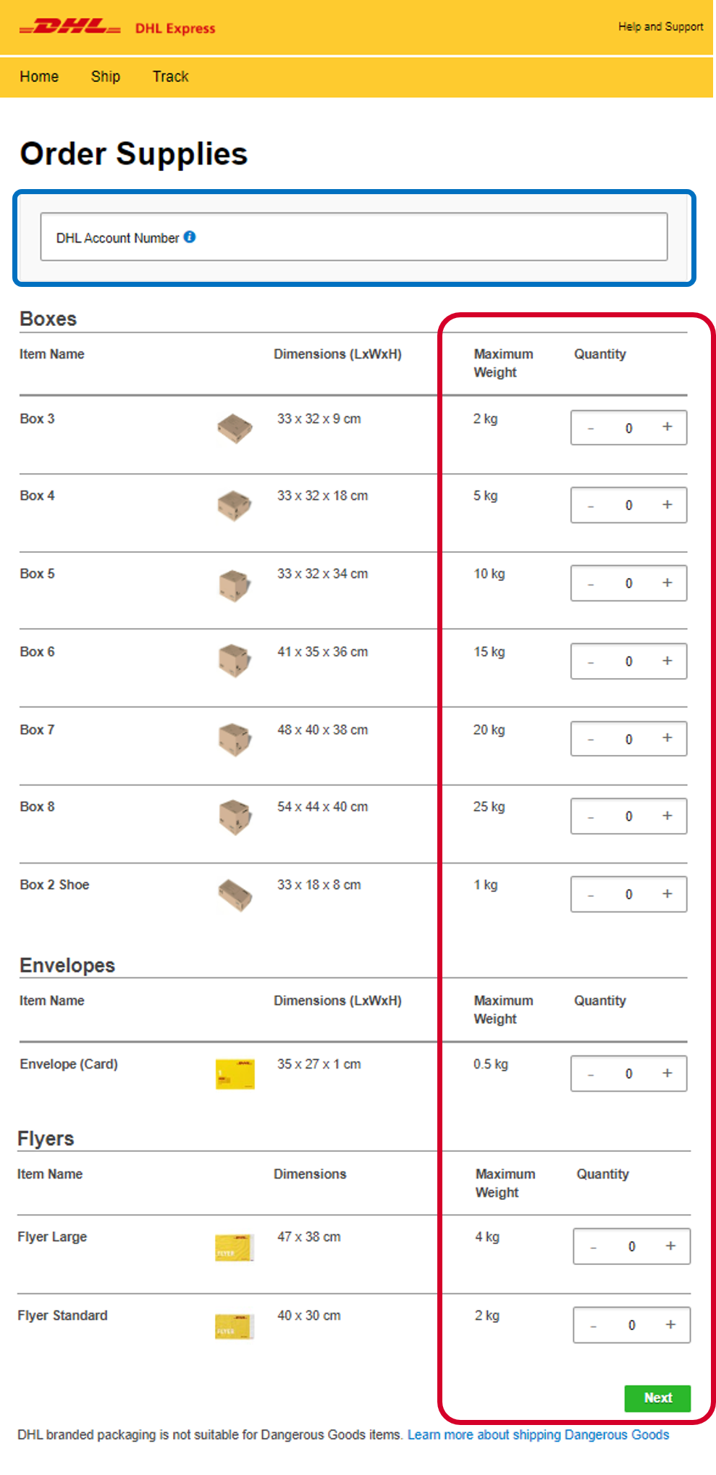Open the Ship menu item
The width and height of the screenshot is (716, 1475).
(106, 77)
